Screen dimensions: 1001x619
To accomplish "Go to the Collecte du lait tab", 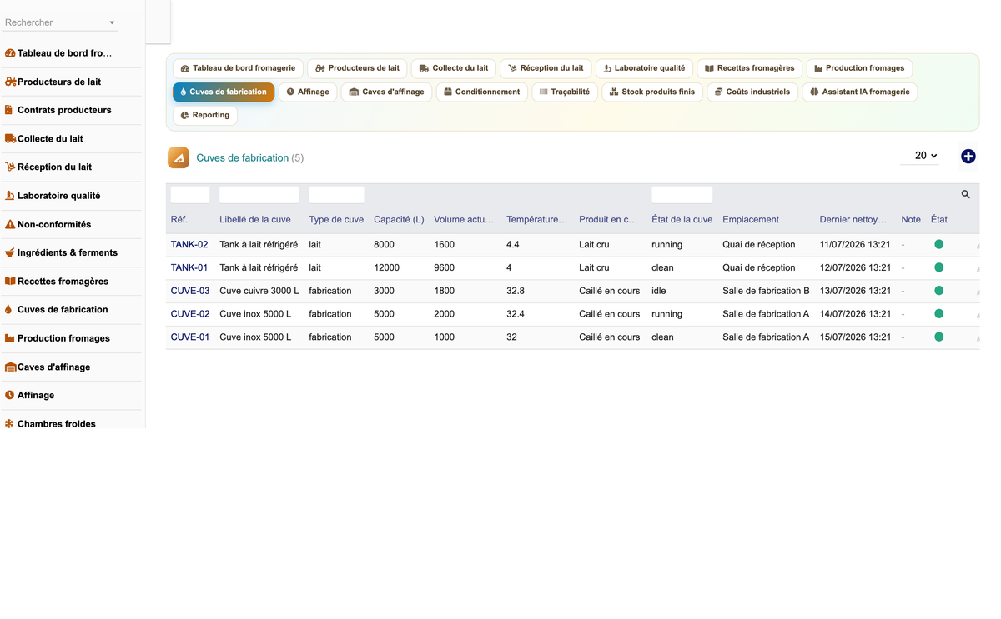I will tap(454, 68).
